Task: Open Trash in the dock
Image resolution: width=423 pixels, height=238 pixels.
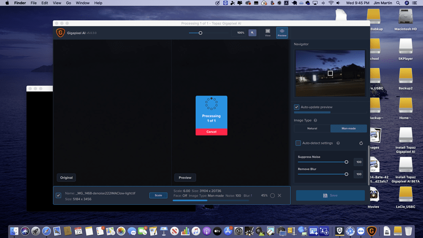Action: click(x=409, y=231)
